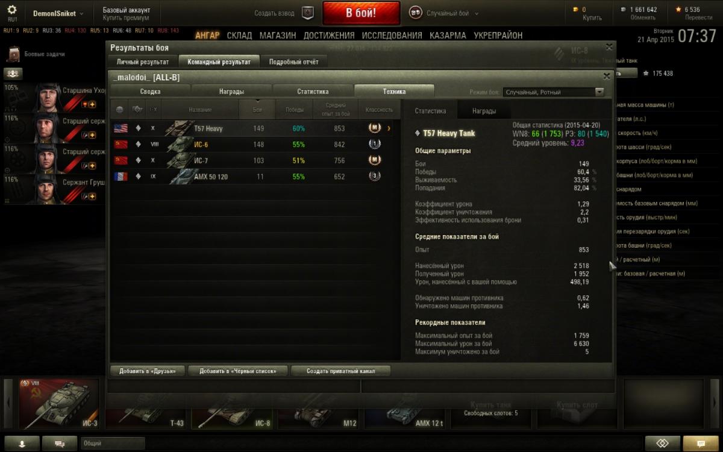723x452 pixels.
Task: Expand the Случайный бой mode dropdown
Action: pyautogui.click(x=476, y=13)
